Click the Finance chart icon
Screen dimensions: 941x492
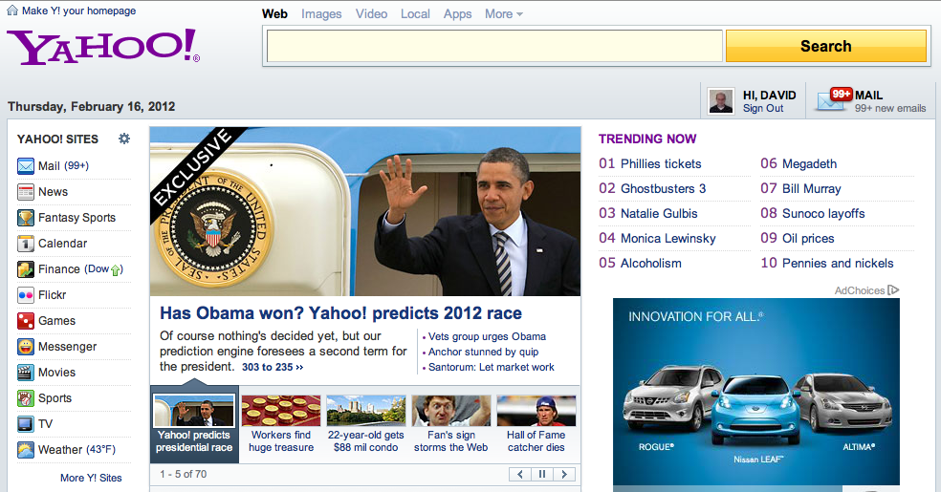[25, 269]
